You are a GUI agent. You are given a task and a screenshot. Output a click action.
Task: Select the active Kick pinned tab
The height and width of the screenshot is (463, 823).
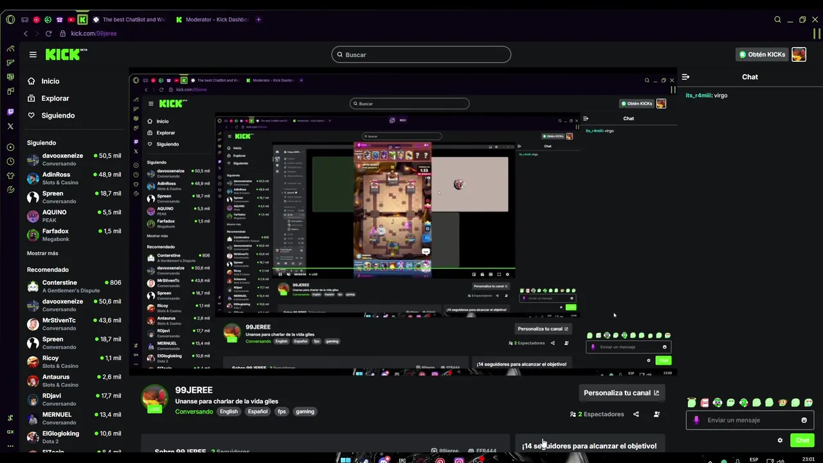pyautogui.click(x=82, y=19)
